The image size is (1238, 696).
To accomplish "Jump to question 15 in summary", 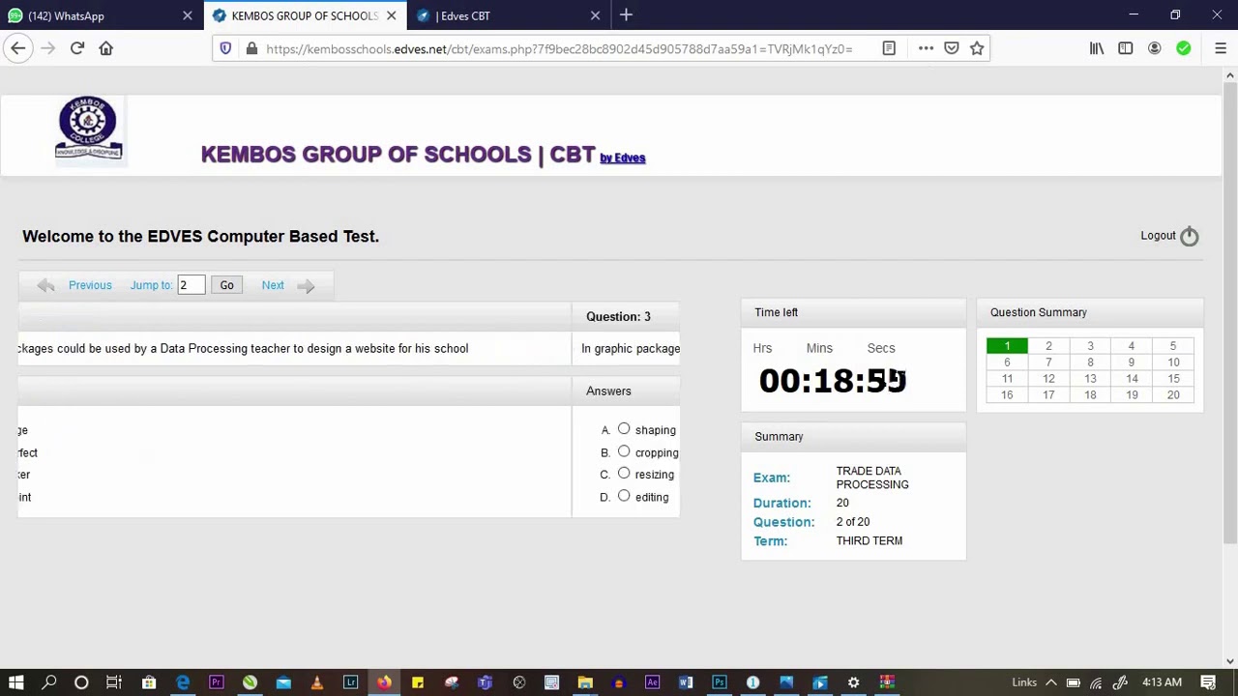I will click(x=1173, y=379).
